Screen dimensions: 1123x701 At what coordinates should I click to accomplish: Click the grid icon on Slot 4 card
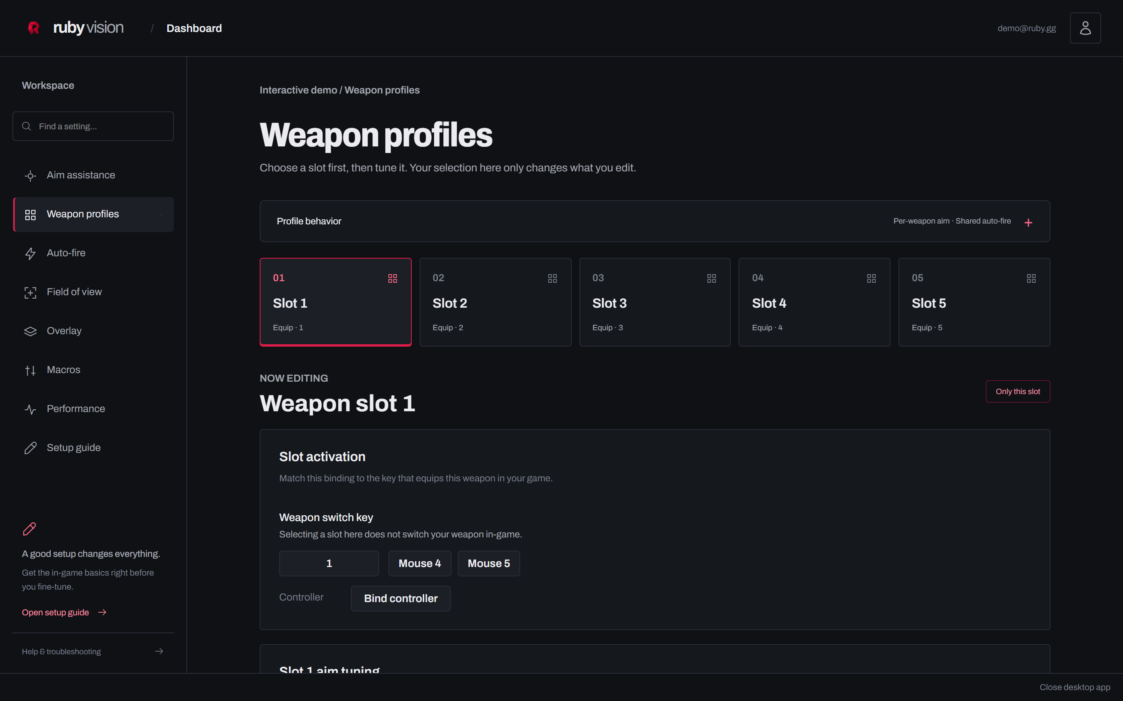(x=871, y=278)
